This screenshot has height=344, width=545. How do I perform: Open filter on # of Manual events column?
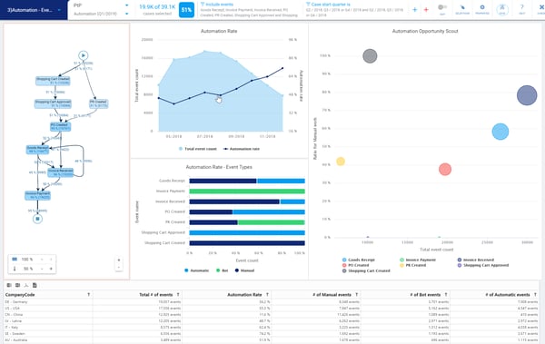tap(357, 295)
